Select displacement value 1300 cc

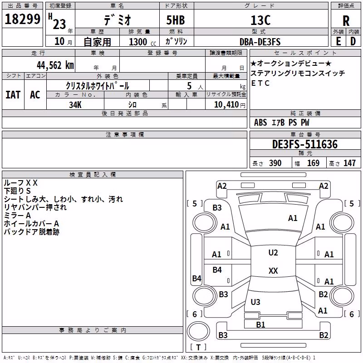[x=142, y=42]
